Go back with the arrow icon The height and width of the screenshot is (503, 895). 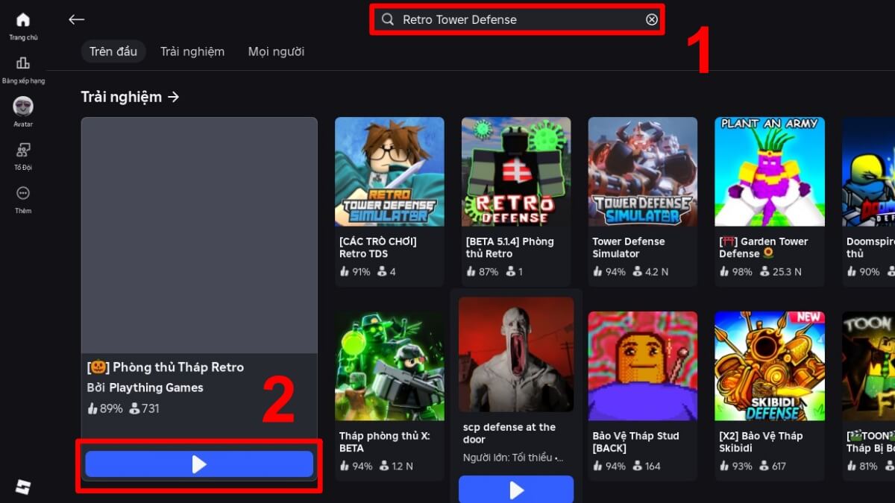coord(76,19)
